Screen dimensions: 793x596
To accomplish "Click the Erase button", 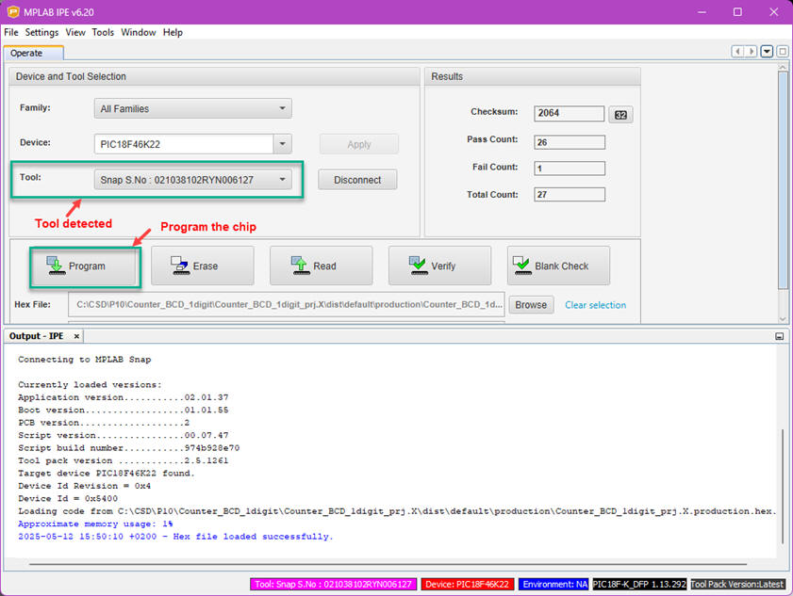I will click(203, 266).
